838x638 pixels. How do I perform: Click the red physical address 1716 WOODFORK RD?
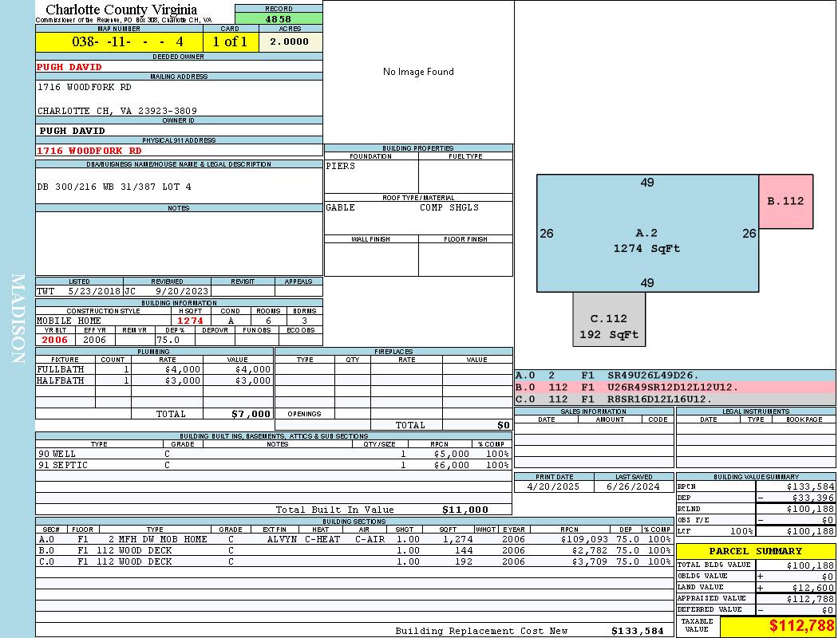coord(89,150)
